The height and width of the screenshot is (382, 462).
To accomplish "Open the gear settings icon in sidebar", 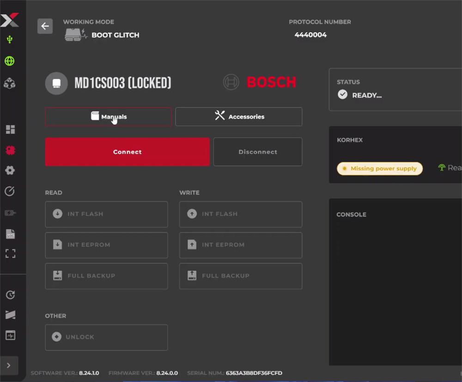I will [x=10, y=170].
